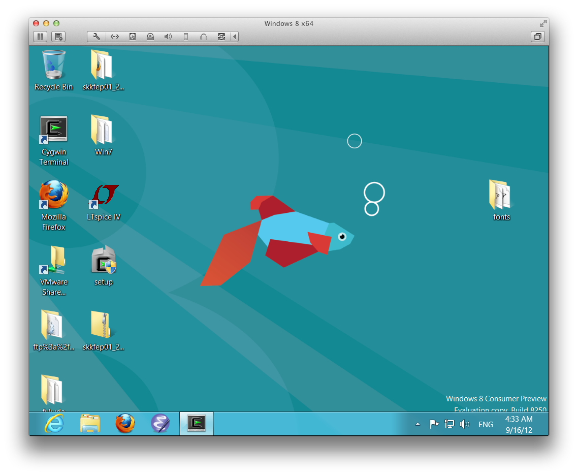Launch Cygwin Terminal shortcut
The height and width of the screenshot is (476, 578).
pos(54,141)
